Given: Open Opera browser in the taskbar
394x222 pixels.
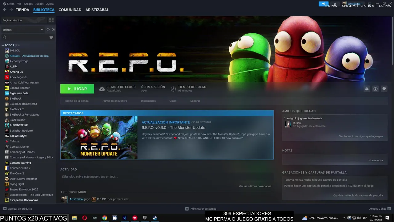Looking at the screenshot, I should click(84, 218).
